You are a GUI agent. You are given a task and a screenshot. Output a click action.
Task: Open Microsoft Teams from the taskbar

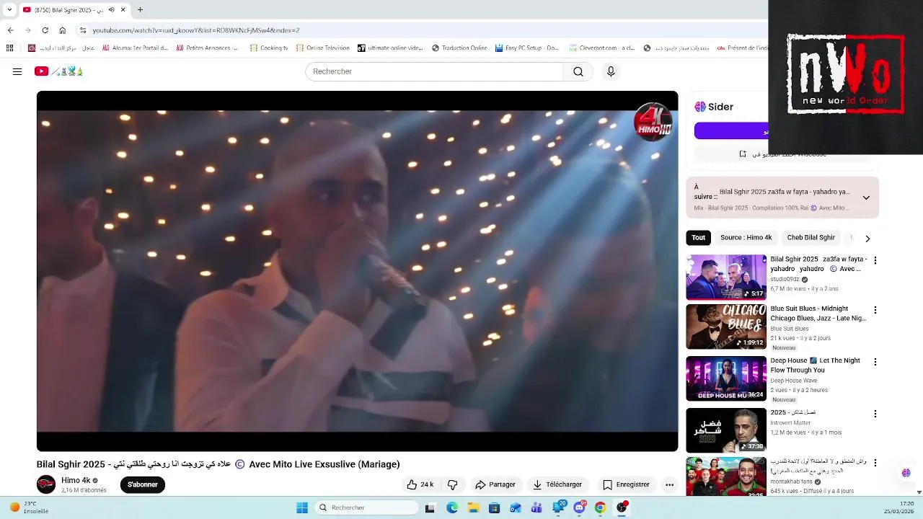pos(536,507)
